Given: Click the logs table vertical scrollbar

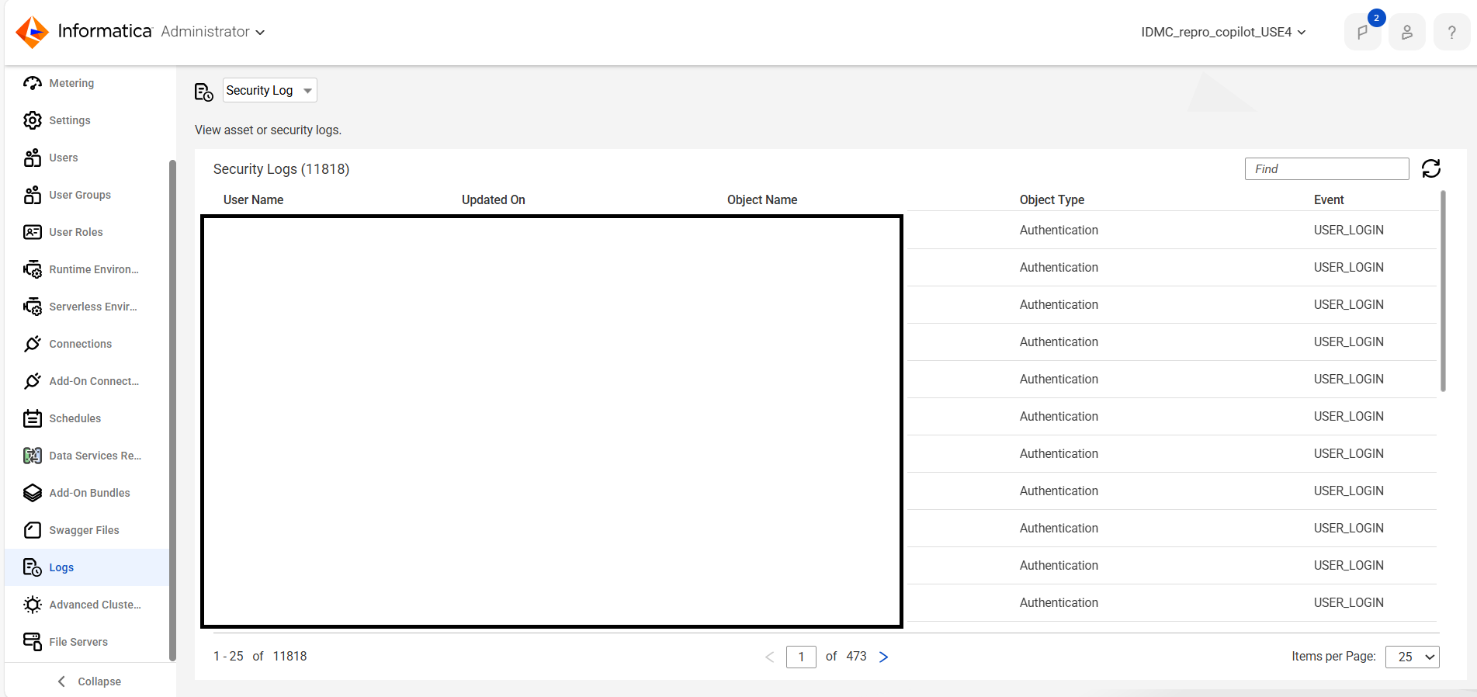Looking at the screenshot, I should (1443, 291).
